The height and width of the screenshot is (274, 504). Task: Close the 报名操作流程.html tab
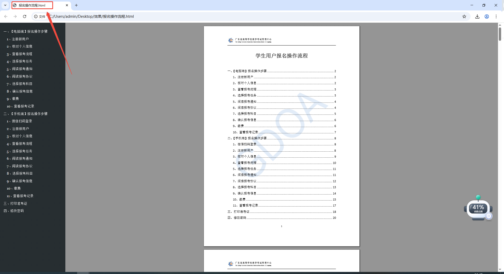[x=67, y=5]
